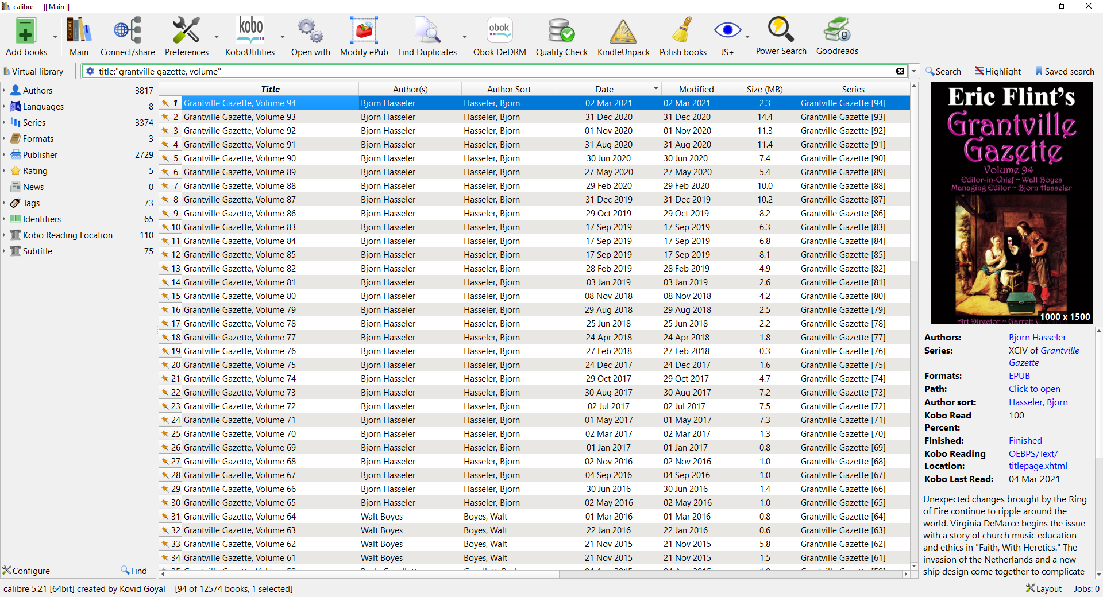Open the JS+ dropdown arrow
Screen dimensions: 1103x597
pyautogui.click(x=747, y=37)
